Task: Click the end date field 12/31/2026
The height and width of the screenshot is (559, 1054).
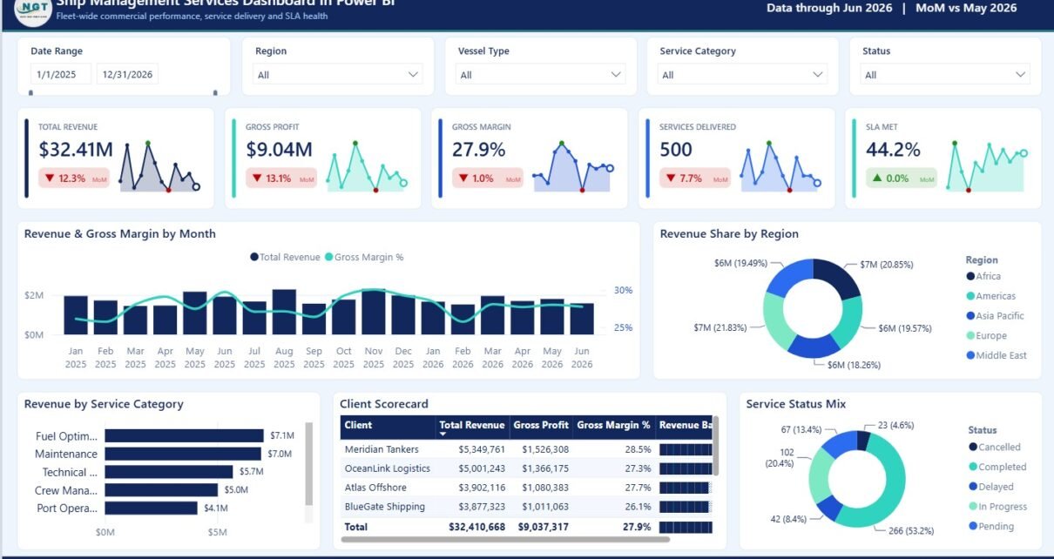Action: (127, 75)
